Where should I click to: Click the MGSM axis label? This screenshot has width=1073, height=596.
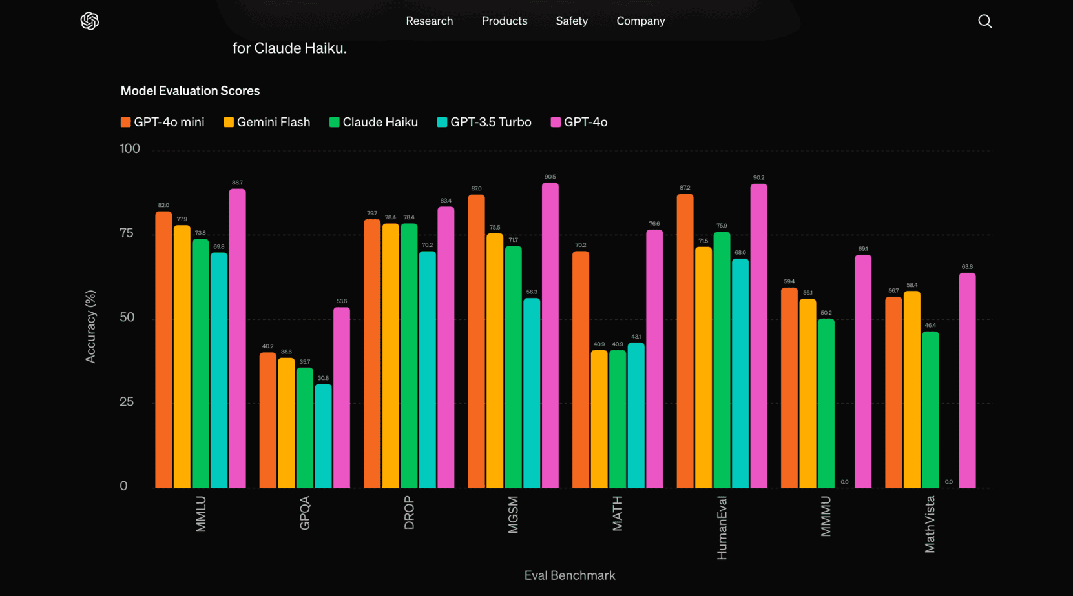click(513, 515)
